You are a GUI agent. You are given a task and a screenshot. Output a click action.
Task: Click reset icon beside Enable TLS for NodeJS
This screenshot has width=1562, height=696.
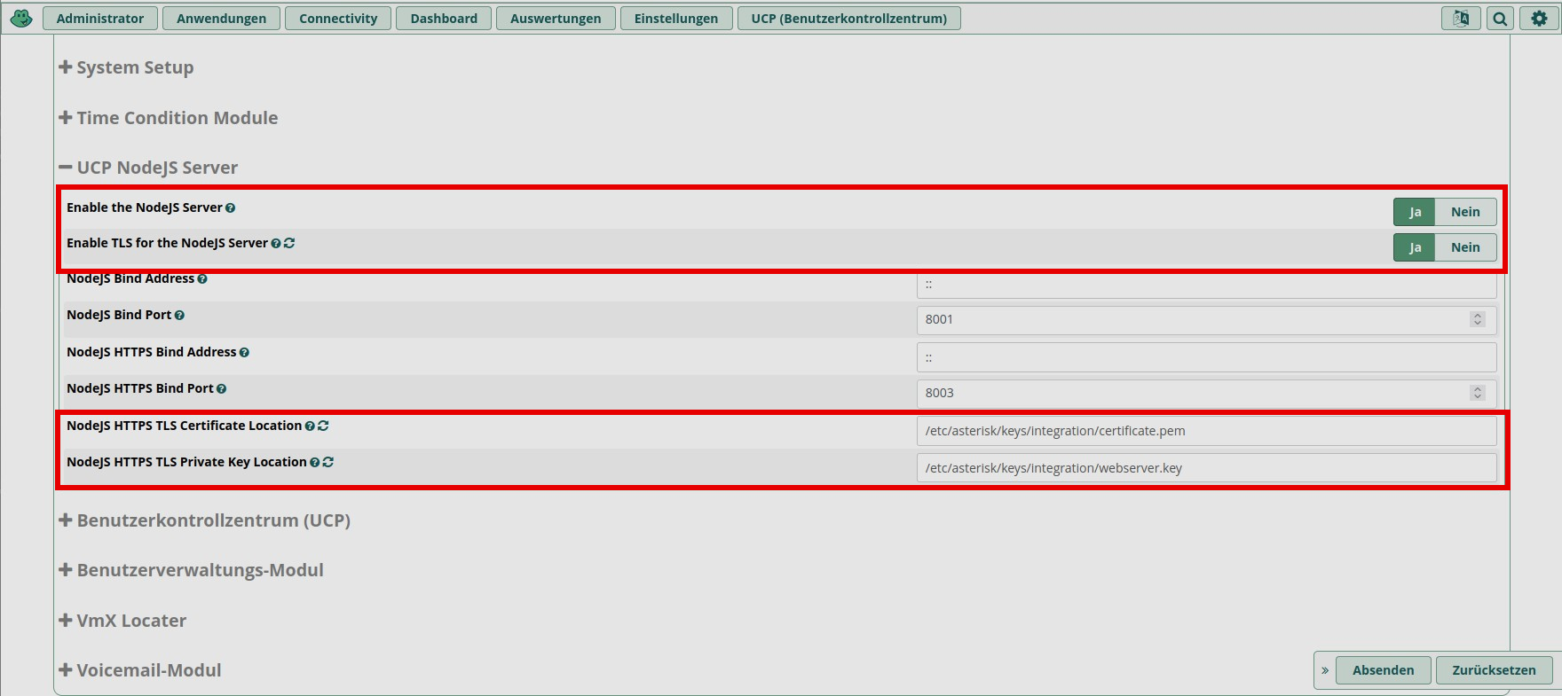[289, 243]
